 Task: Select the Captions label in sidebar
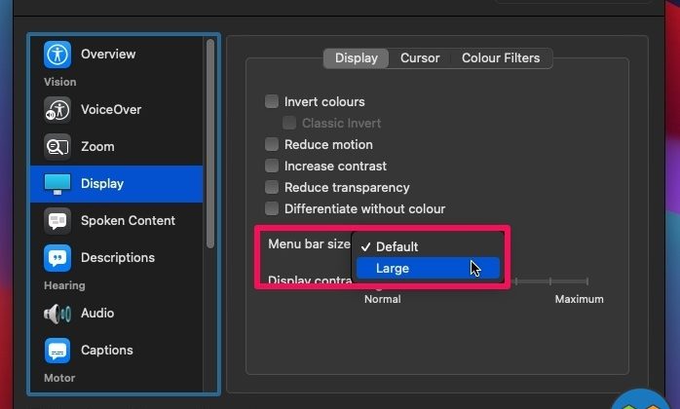click(x=107, y=351)
